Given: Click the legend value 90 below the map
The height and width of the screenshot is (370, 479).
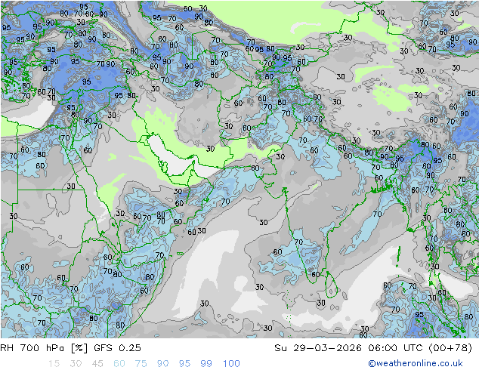Looking at the screenshot, I should coord(162,363).
